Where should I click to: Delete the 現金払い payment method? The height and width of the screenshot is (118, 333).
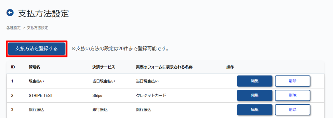pos(293,81)
